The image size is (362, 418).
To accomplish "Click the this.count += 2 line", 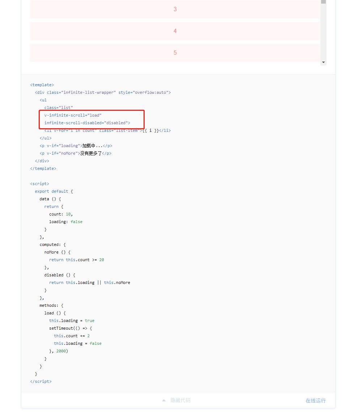I will (72, 336).
